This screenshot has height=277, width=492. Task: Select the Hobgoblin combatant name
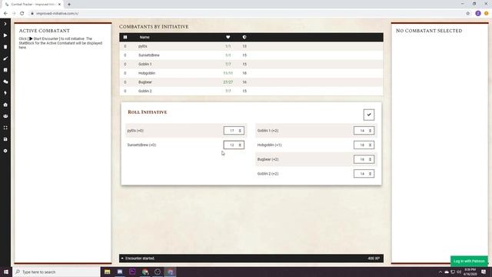point(147,73)
